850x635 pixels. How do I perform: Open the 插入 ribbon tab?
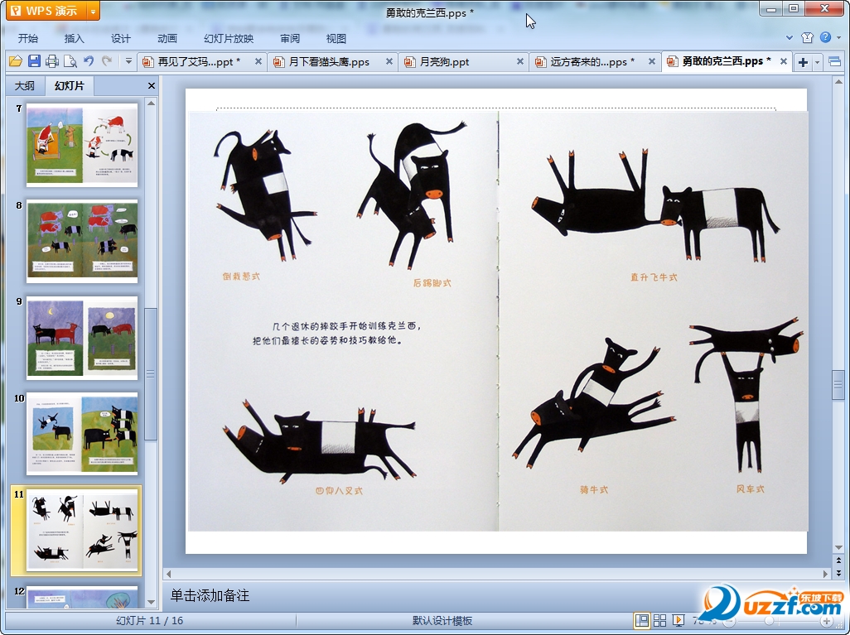(x=75, y=38)
